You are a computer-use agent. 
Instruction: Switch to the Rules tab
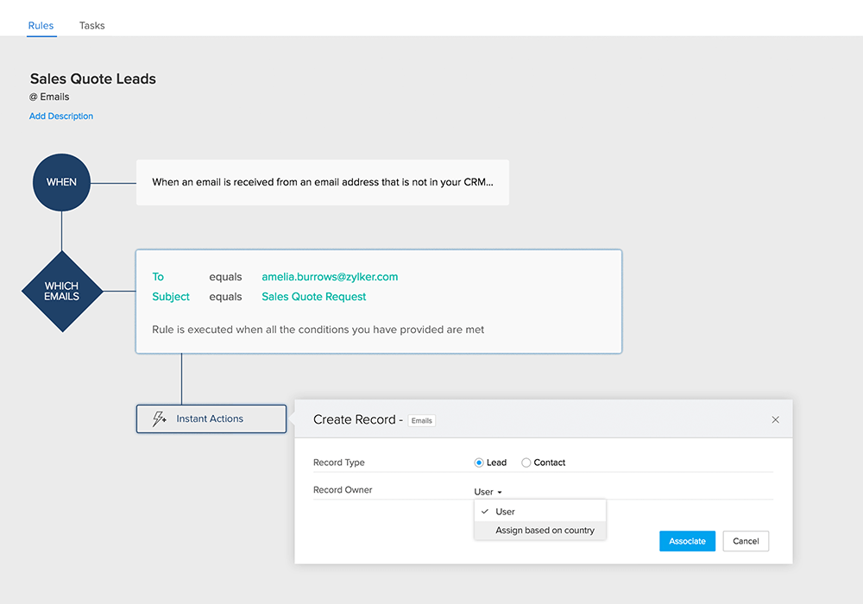pos(41,25)
